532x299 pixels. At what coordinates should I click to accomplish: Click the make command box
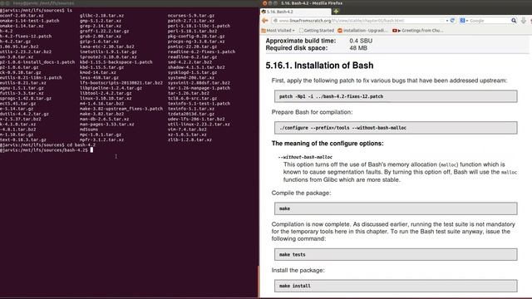point(396,208)
